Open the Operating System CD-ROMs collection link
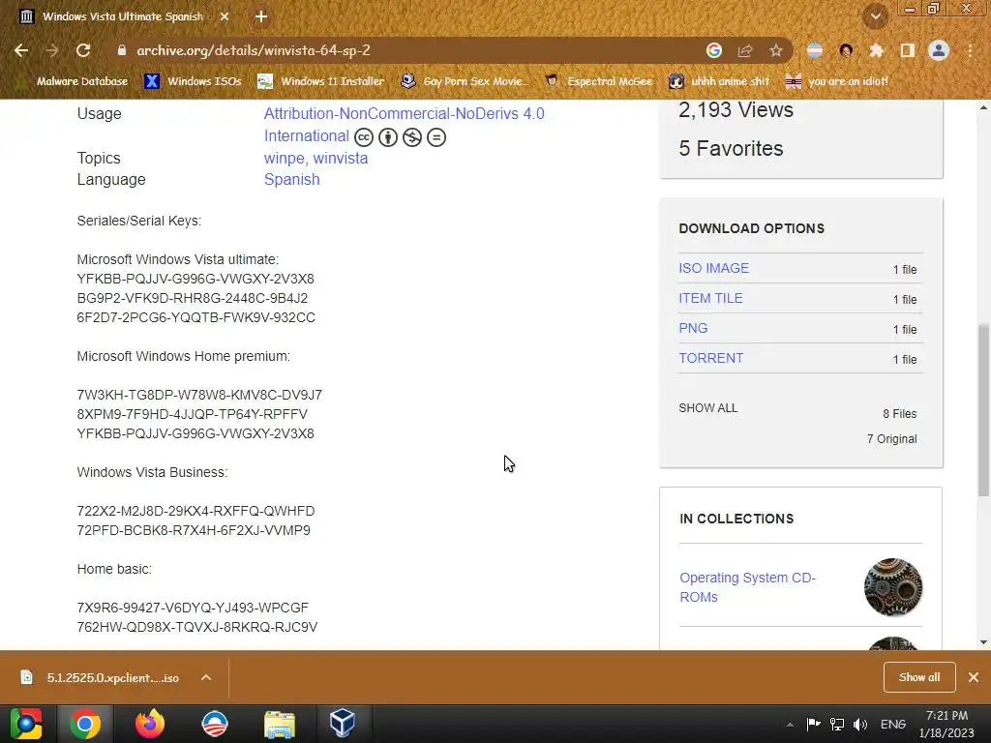 coord(748,587)
